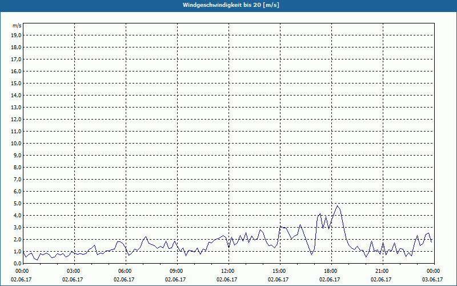Select the "06:00" time label

tap(126, 271)
